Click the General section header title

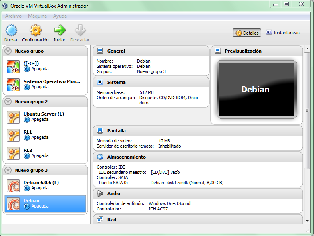point(116,51)
